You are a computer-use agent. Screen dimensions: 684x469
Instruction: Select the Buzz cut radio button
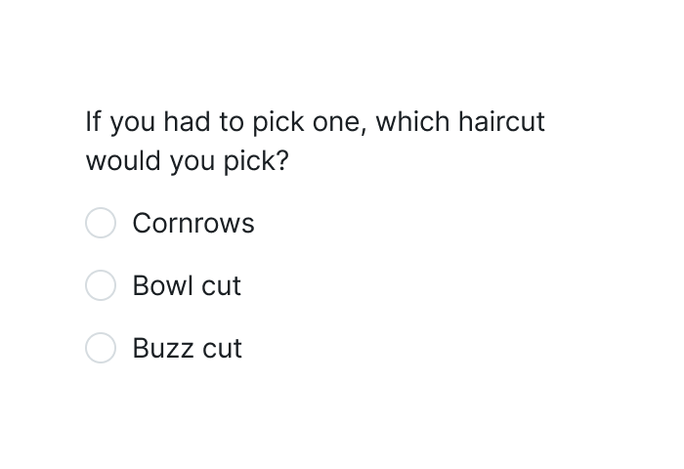(101, 348)
